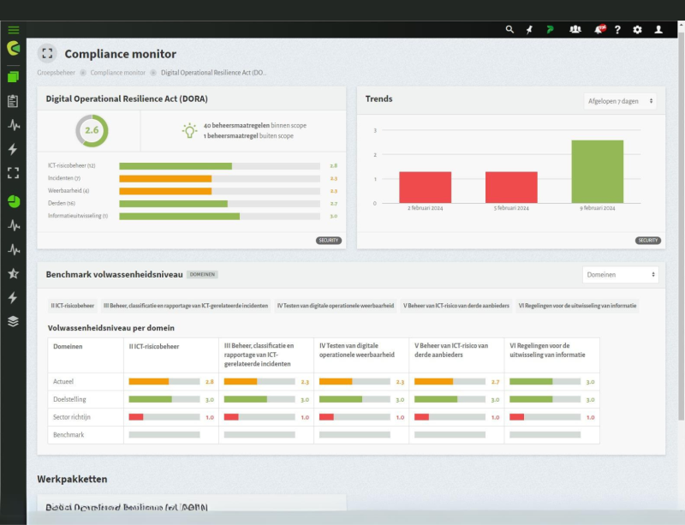Click the DOMEINEN badge next to Benchmark title

tap(202, 275)
